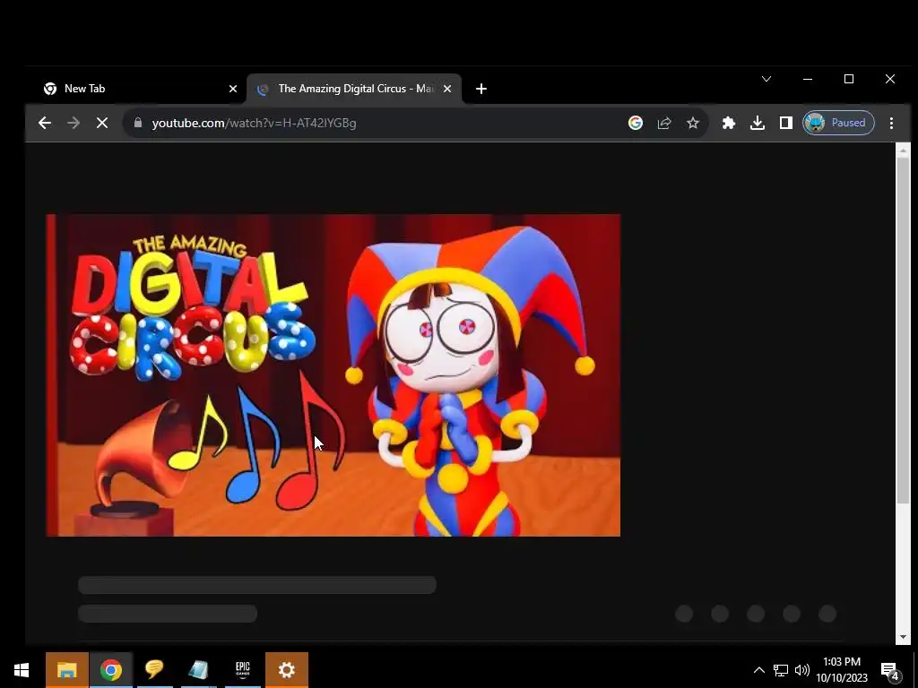Click the Chrome taskbar icon
The height and width of the screenshot is (688, 918).
point(110,670)
